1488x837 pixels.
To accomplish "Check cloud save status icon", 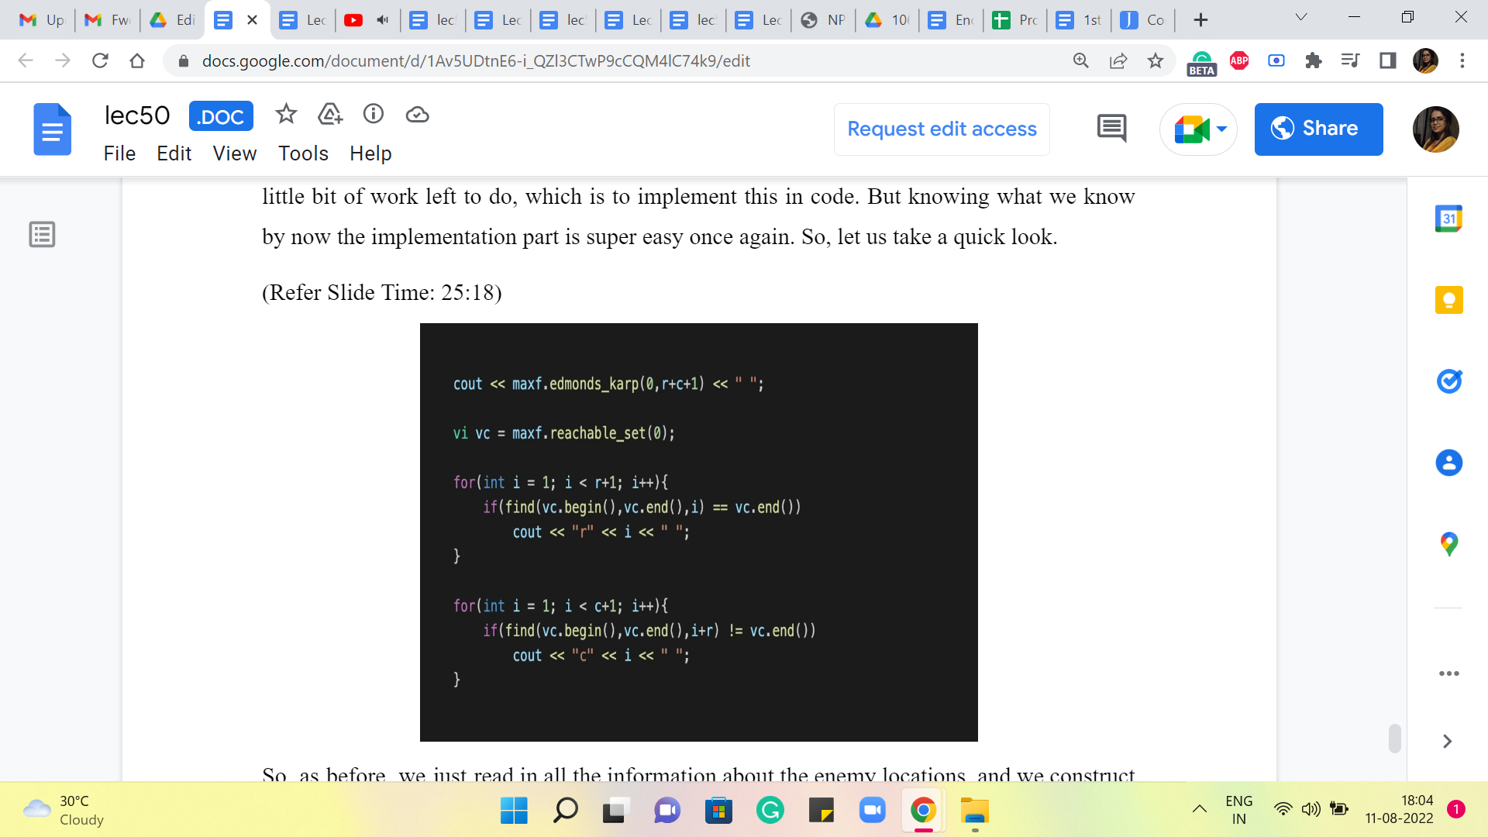I will coord(417,115).
